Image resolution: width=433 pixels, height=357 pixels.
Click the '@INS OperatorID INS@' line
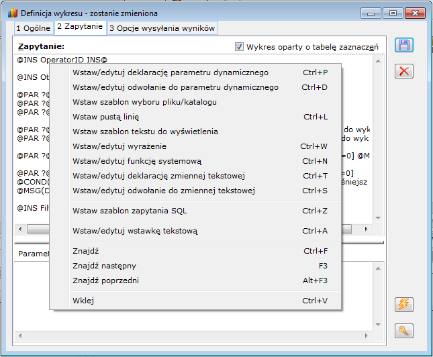(62, 60)
